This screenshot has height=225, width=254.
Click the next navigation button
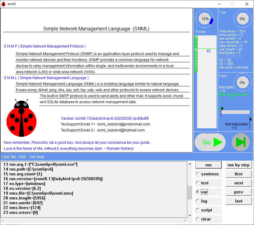(239, 183)
